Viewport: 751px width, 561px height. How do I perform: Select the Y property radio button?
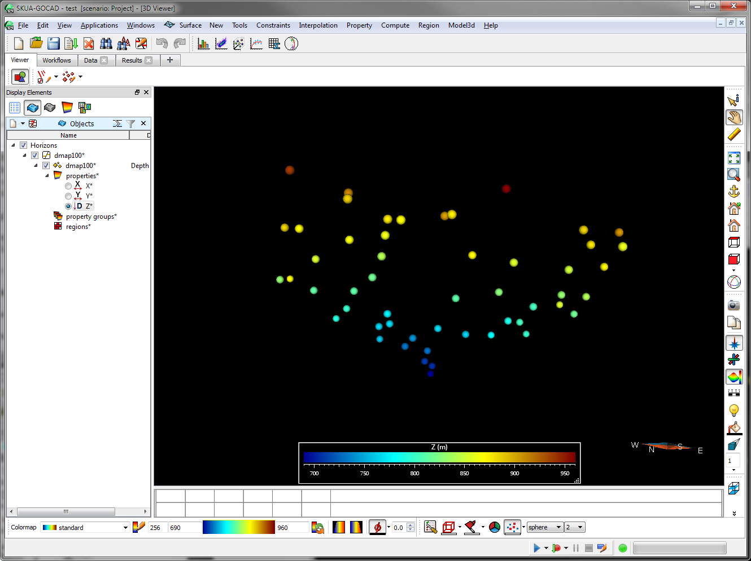[x=68, y=196]
